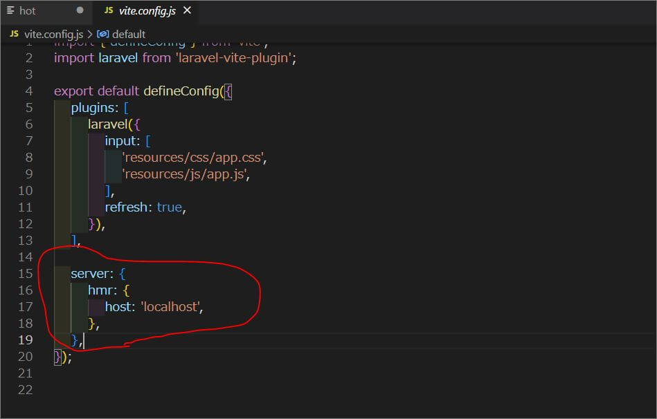Screen dimensions: 657x419
Task: Click the plain-text file icon beside hot
Action: pyautogui.click(x=10, y=11)
